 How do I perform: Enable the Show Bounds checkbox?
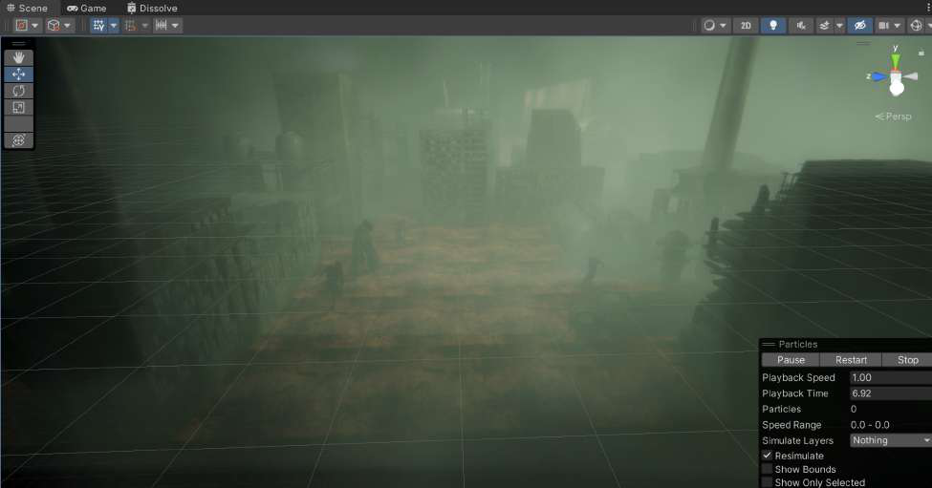pyautogui.click(x=768, y=469)
